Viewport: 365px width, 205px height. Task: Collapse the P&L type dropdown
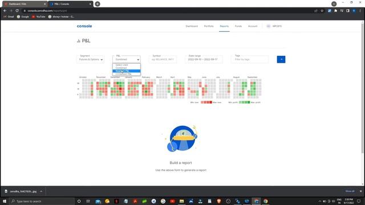pos(127,59)
